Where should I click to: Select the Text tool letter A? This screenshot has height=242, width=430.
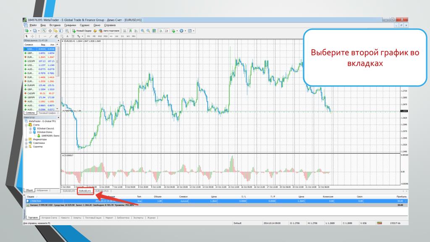67,36
